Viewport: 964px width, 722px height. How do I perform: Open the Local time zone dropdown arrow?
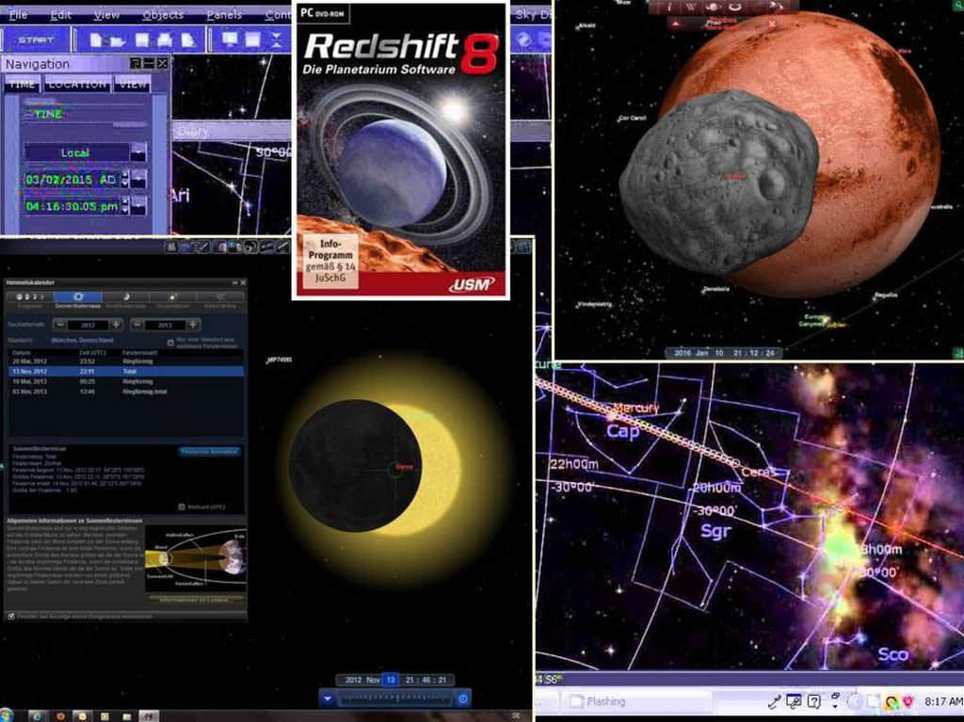[x=139, y=152]
